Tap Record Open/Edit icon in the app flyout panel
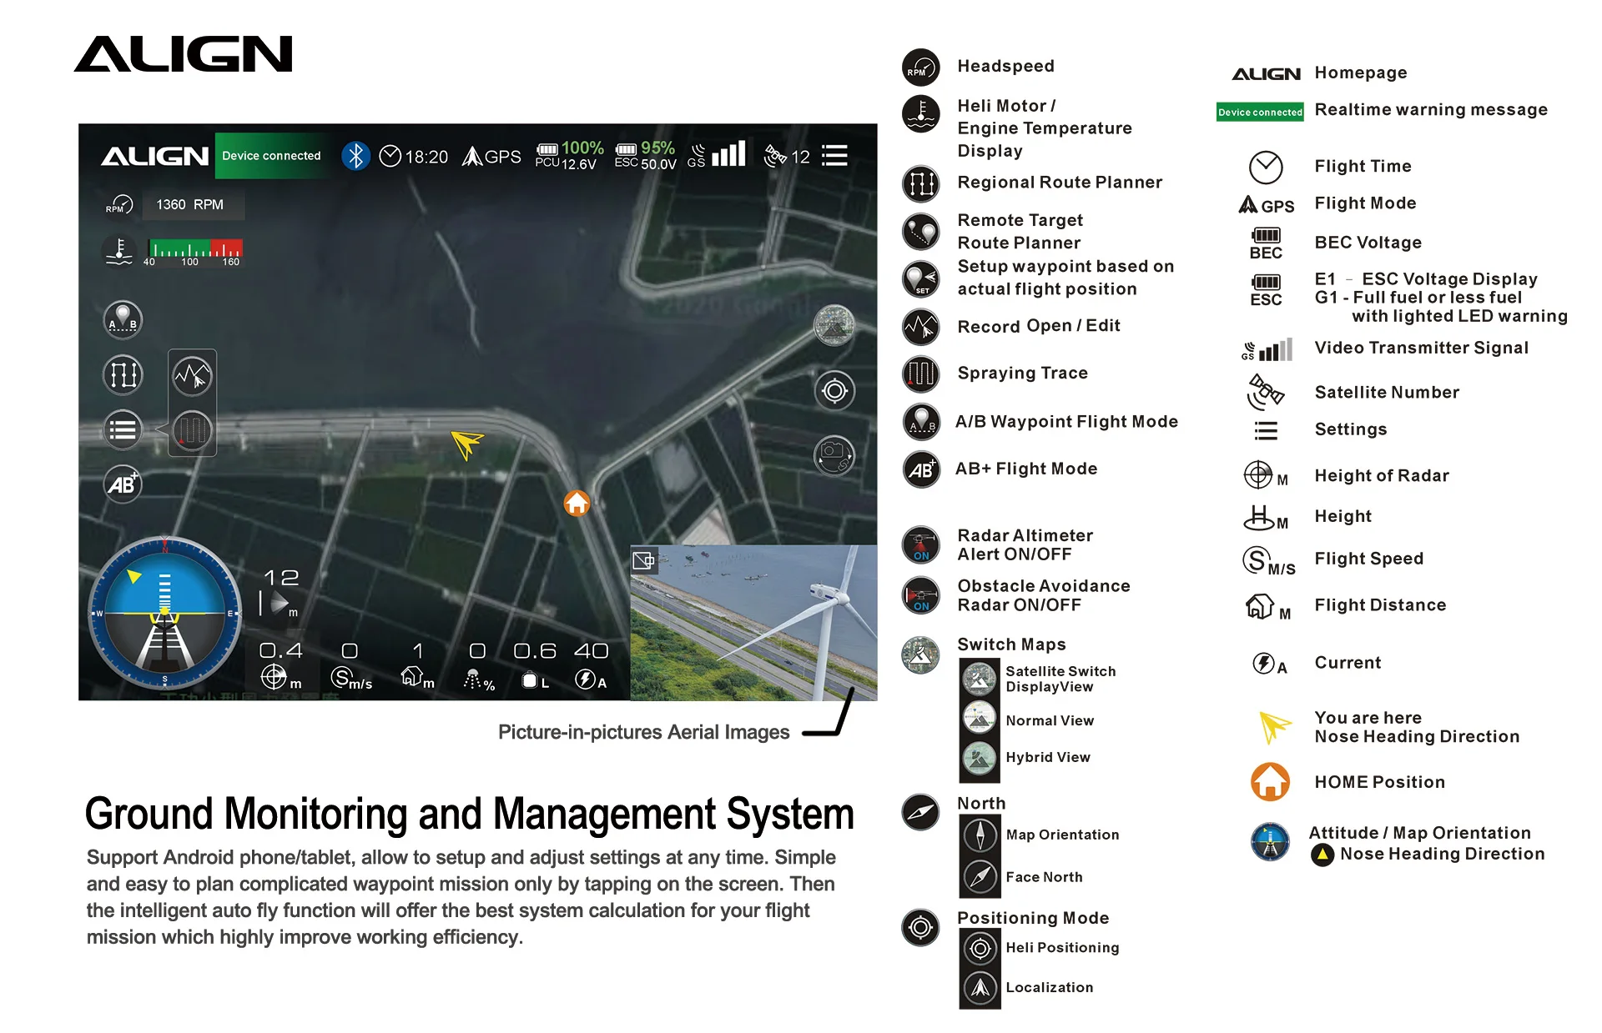1602x1033 pixels. (x=193, y=376)
